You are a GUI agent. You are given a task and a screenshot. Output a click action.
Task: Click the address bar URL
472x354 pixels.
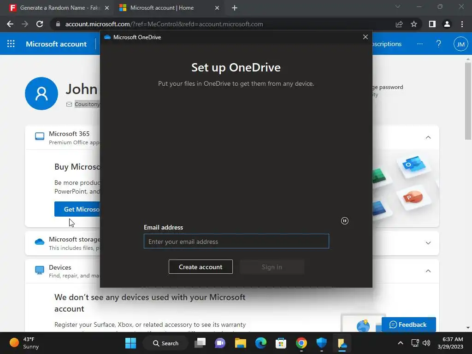pyautogui.click(x=164, y=24)
